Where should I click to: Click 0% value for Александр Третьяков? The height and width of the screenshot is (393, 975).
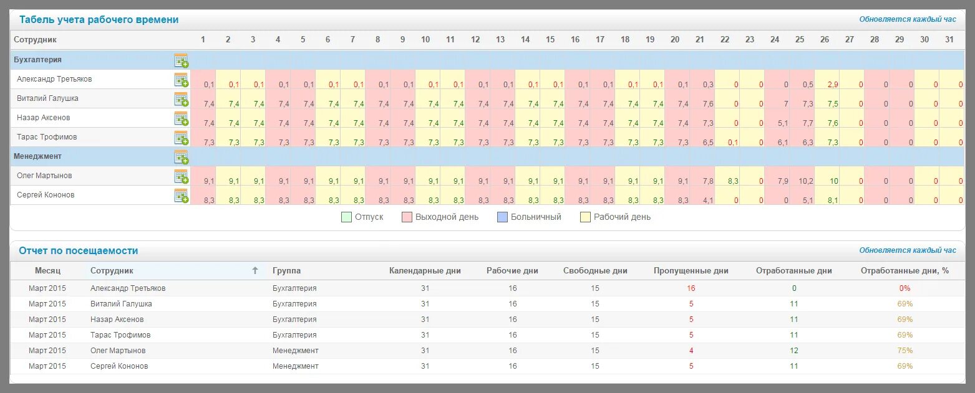[x=905, y=288]
